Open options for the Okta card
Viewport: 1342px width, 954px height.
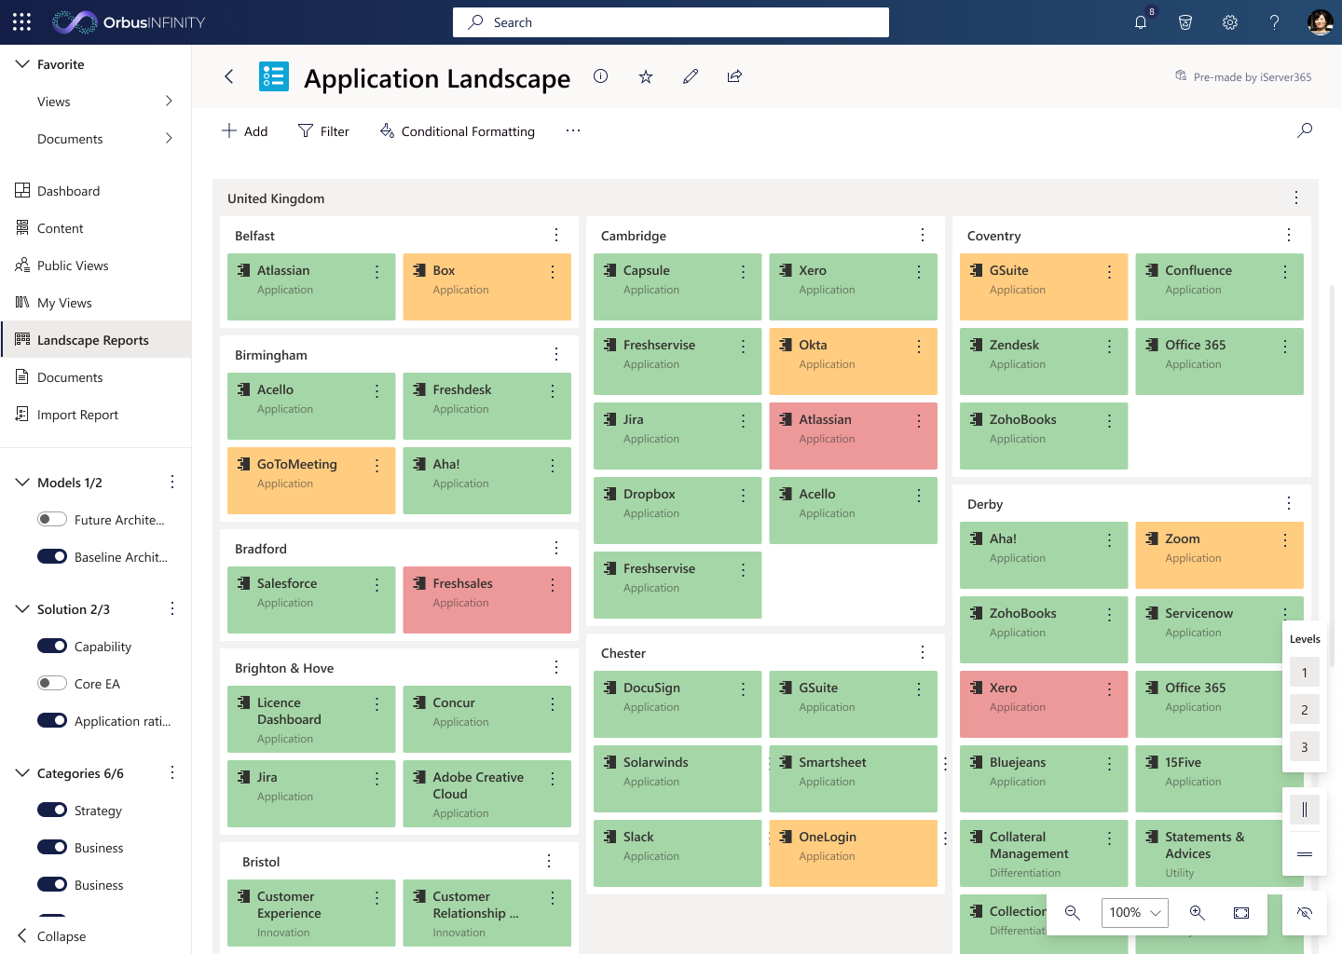[919, 347]
